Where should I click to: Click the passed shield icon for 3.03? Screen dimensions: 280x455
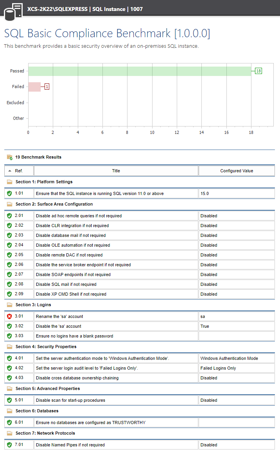tap(9, 336)
